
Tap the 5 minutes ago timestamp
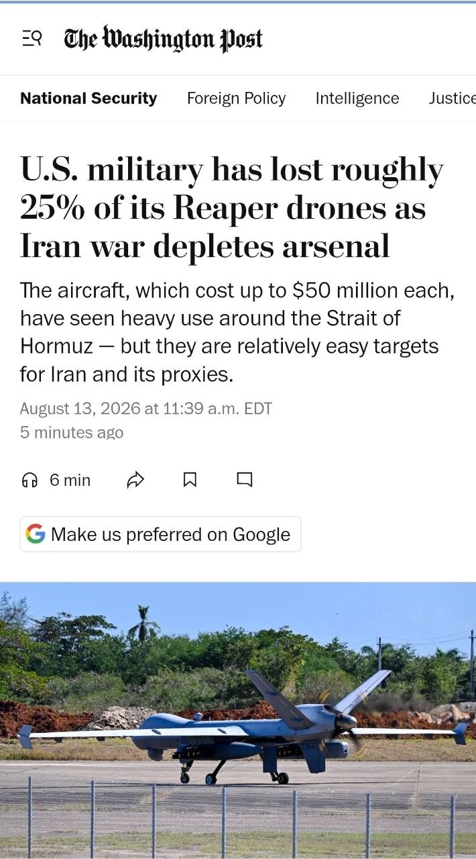point(72,432)
